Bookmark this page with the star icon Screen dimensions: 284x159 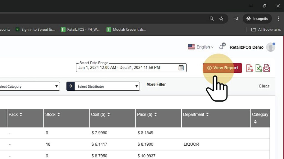pyautogui.click(x=221, y=19)
